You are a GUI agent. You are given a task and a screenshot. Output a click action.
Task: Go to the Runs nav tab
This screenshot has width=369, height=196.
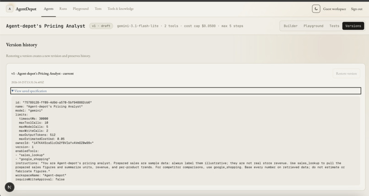pos(63,9)
